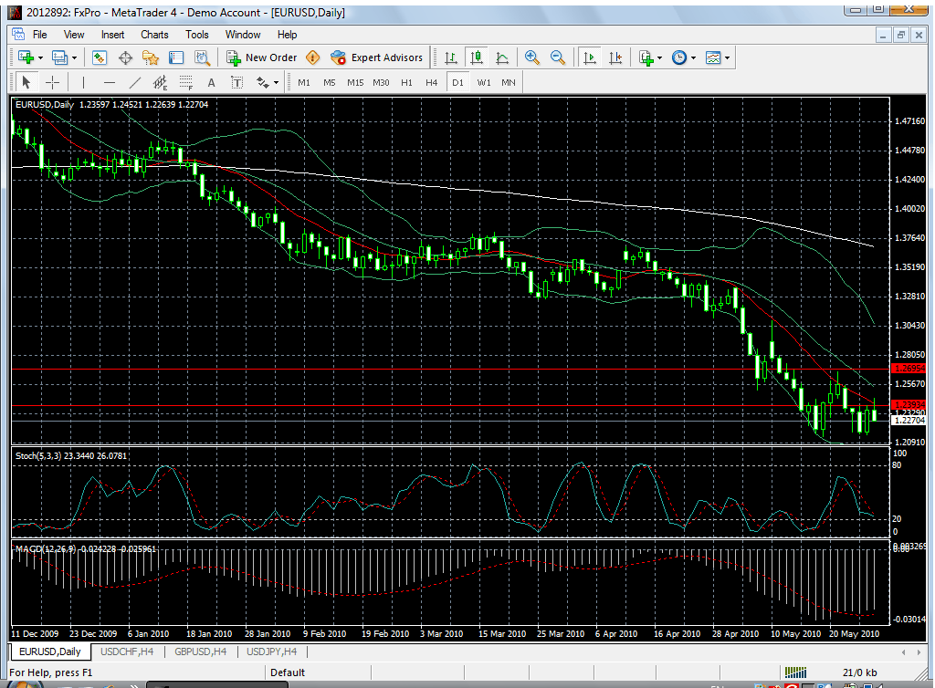Select the red 1.2695 price level line label

[908, 369]
